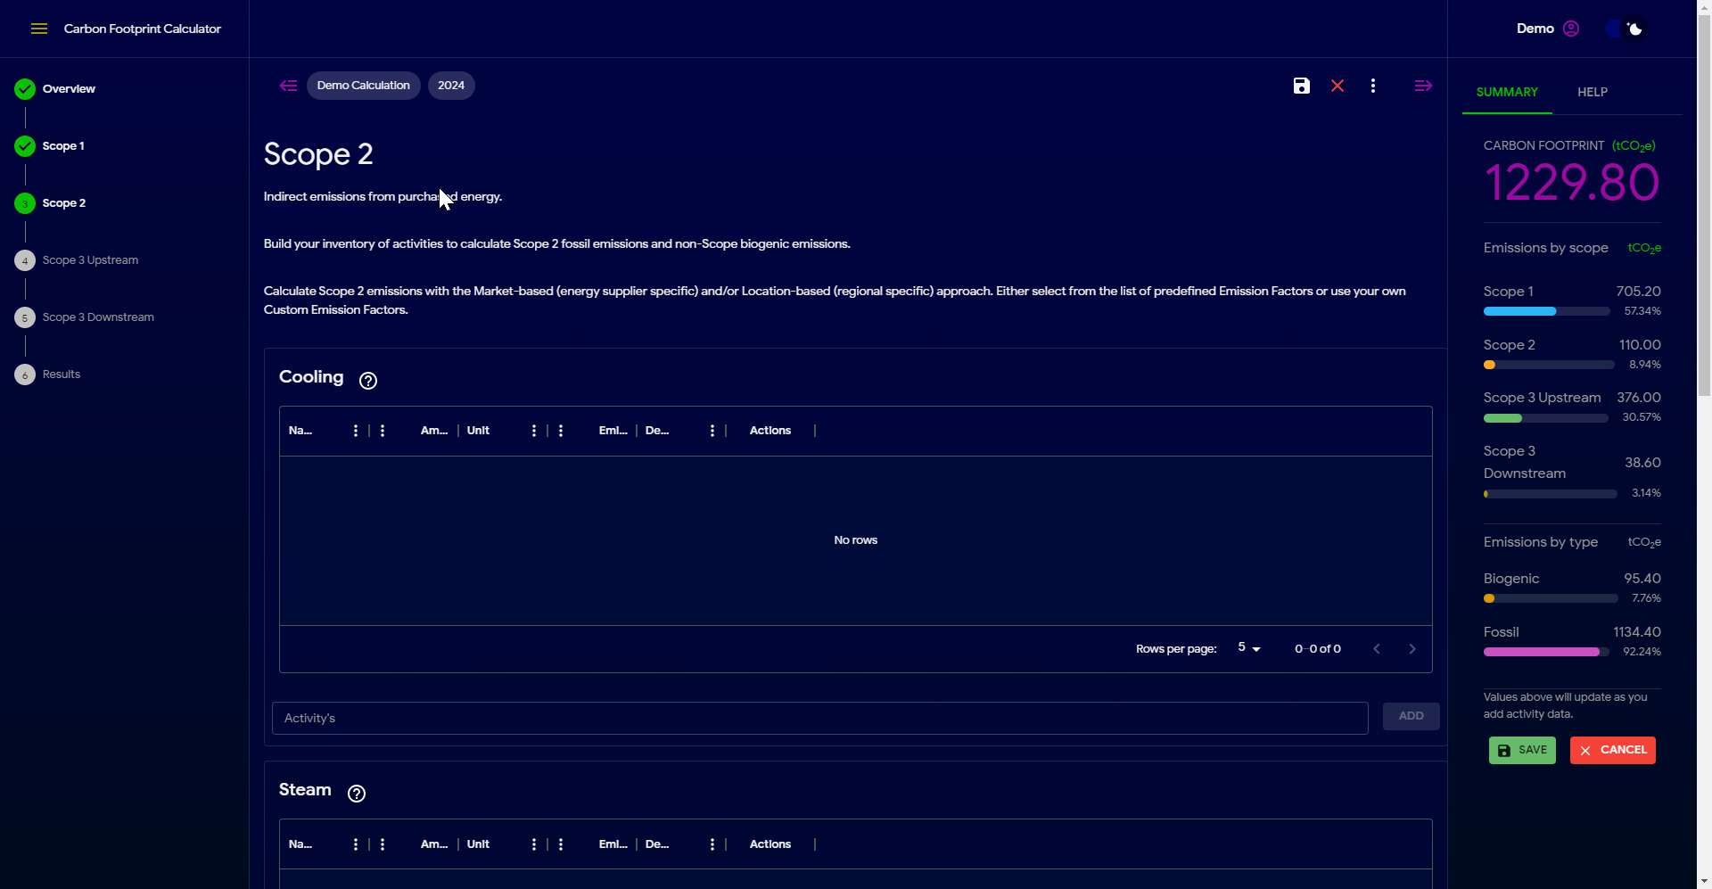This screenshot has width=1712, height=889.
Task: Click the Scope 3 Downstream value 38.60
Action: (1642, 463)
